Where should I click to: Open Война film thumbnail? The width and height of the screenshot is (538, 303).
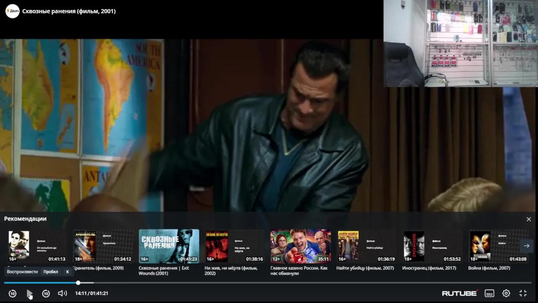[x=498, y=246]
